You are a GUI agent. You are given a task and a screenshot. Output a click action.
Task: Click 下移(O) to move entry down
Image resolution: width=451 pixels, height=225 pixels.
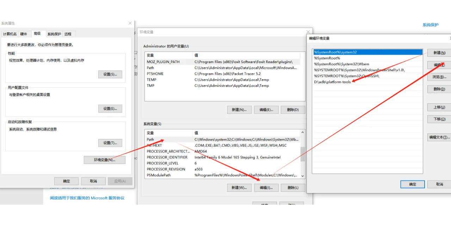[439, 119]
